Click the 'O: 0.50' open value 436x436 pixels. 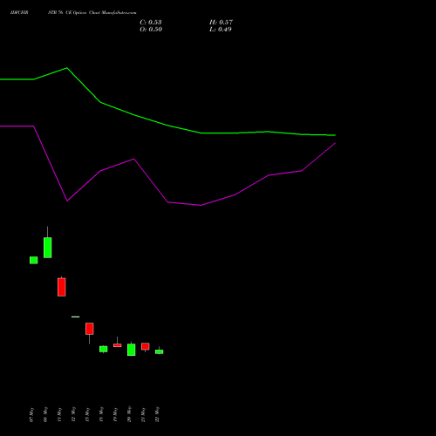click(151, 29)
